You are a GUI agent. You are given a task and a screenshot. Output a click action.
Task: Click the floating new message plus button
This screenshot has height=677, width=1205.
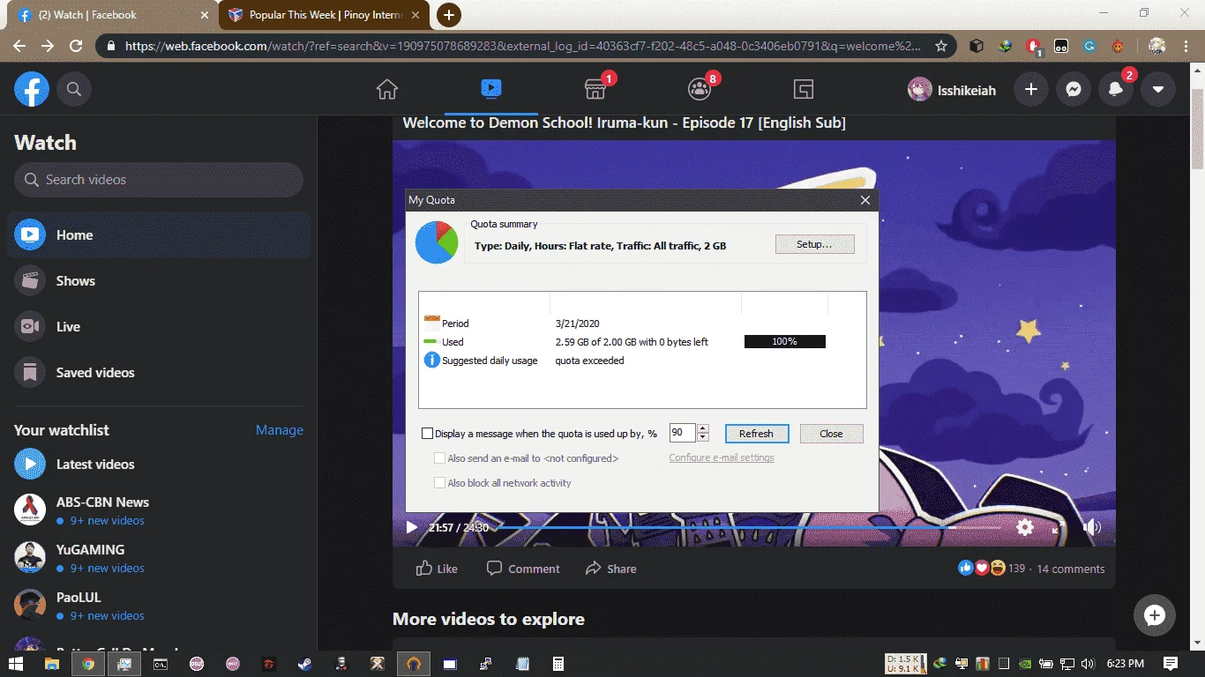click(x=1155, y=615)
